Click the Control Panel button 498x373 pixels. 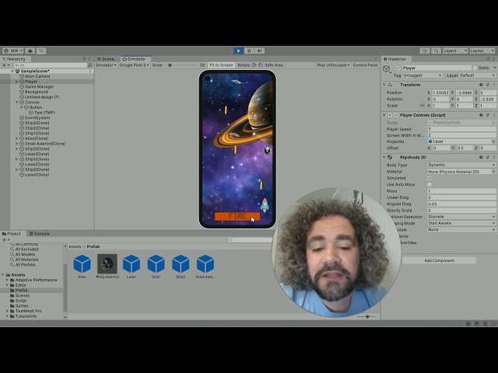365,65
